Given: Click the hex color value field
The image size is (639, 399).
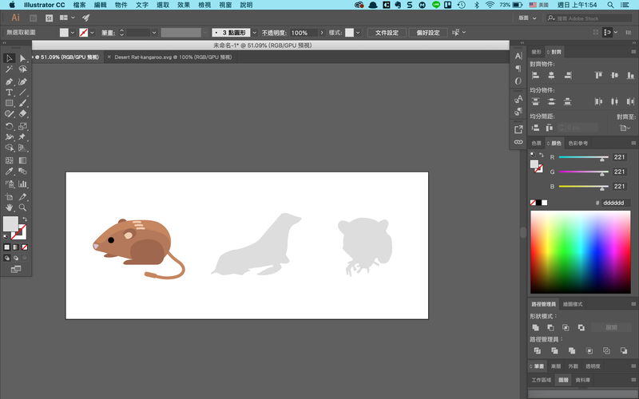Looking at the screenshot, I should point(616,203).
